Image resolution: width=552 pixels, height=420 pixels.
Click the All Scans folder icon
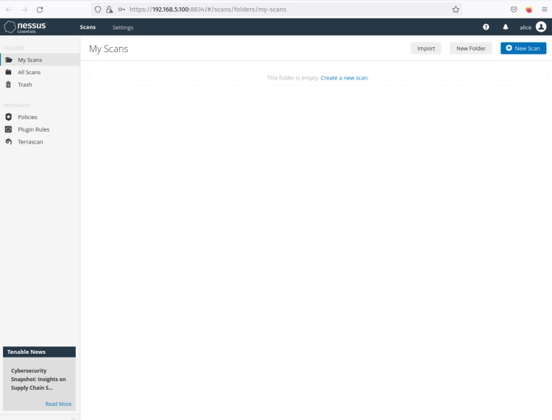point(9,72)
